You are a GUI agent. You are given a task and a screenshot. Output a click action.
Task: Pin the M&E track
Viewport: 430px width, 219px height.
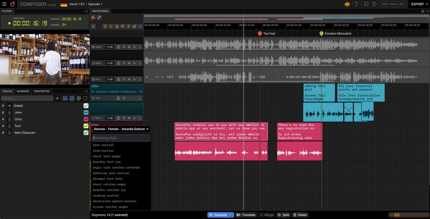click(123, 63)
